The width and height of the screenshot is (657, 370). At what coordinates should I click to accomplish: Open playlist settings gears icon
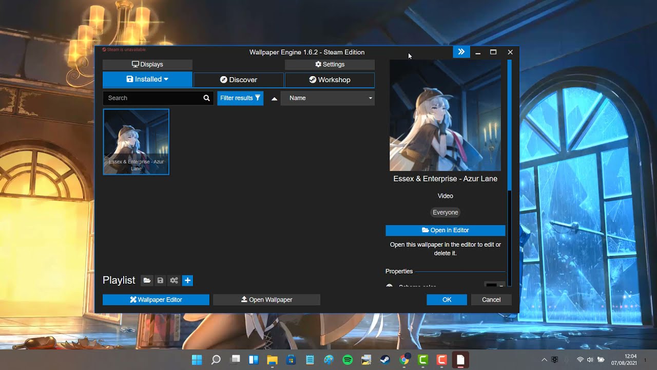174,281
